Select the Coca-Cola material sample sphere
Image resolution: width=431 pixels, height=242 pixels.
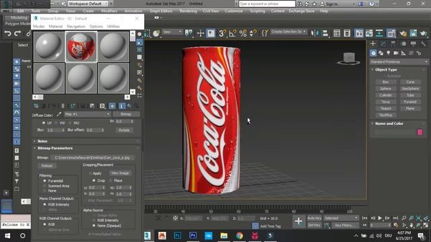(x=81, y=46)
